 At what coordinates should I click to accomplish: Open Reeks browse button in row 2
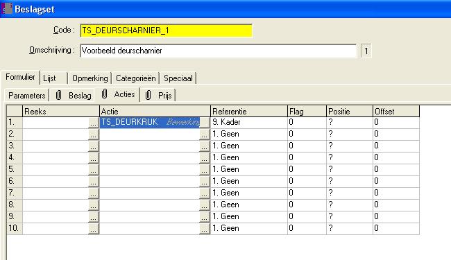(93, 135)
